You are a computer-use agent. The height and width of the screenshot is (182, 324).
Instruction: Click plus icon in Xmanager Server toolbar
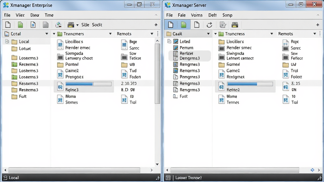318,25
